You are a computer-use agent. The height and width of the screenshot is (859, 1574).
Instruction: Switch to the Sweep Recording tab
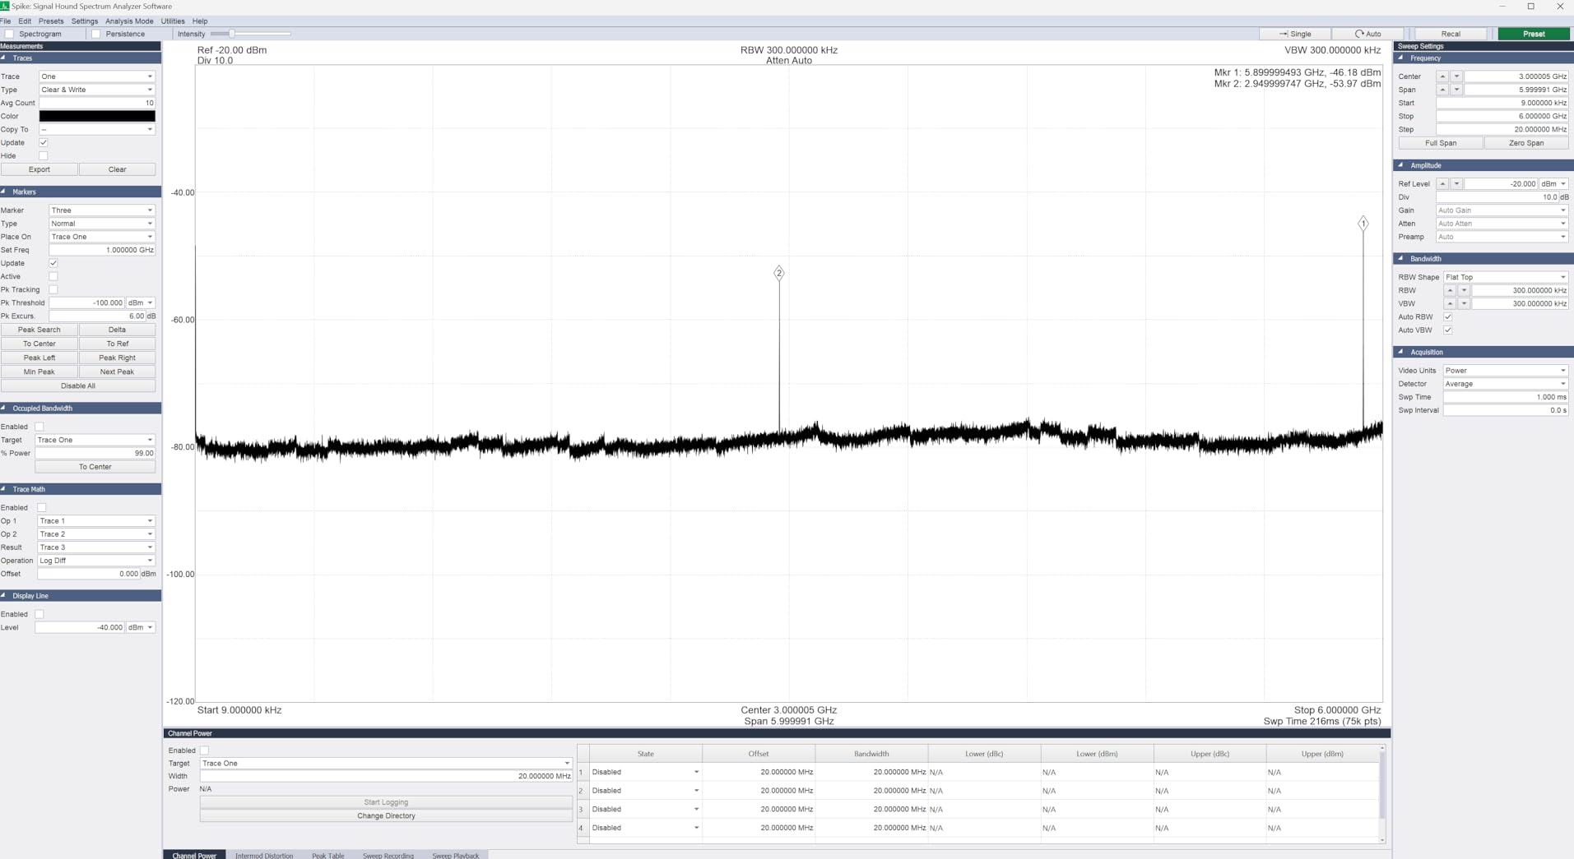tap(388, 855)
